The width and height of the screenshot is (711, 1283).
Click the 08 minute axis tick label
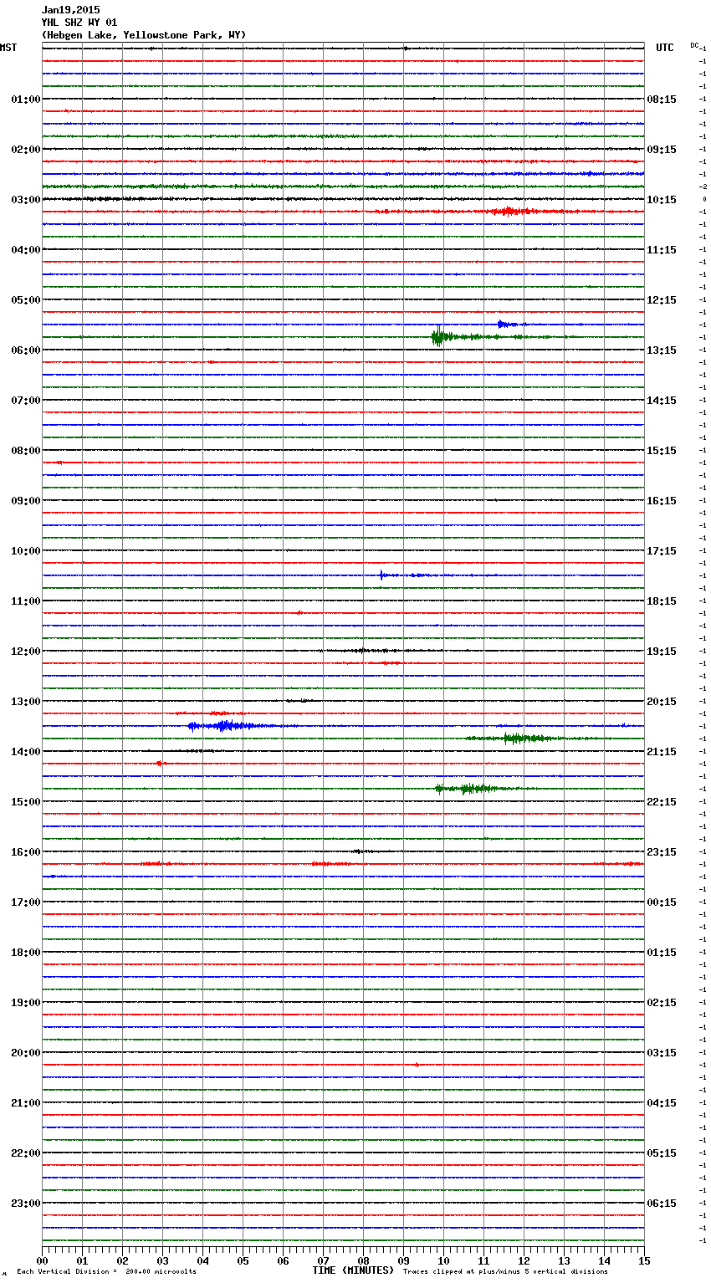363,1261
